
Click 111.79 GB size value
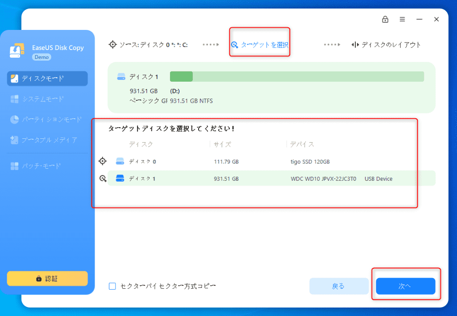pyautogui.click(x=226, y=162)
